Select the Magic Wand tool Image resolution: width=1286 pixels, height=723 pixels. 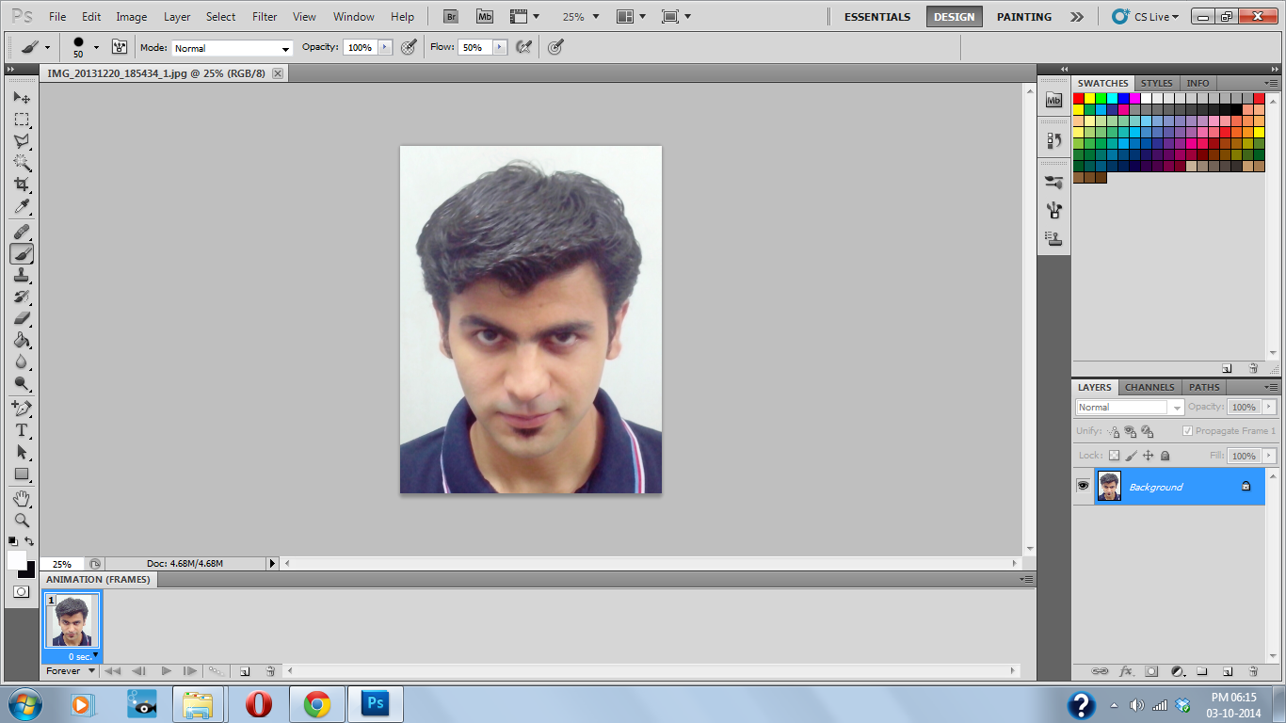(21, 163)
